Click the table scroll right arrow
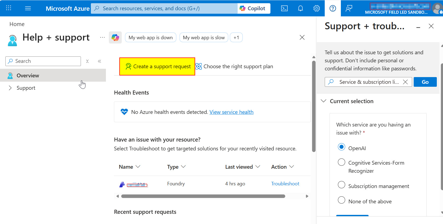 pos(307,196)
